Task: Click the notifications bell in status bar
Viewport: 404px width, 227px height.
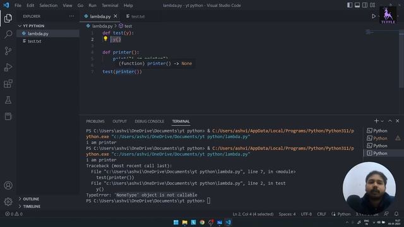Action: (x=396, y=214)
